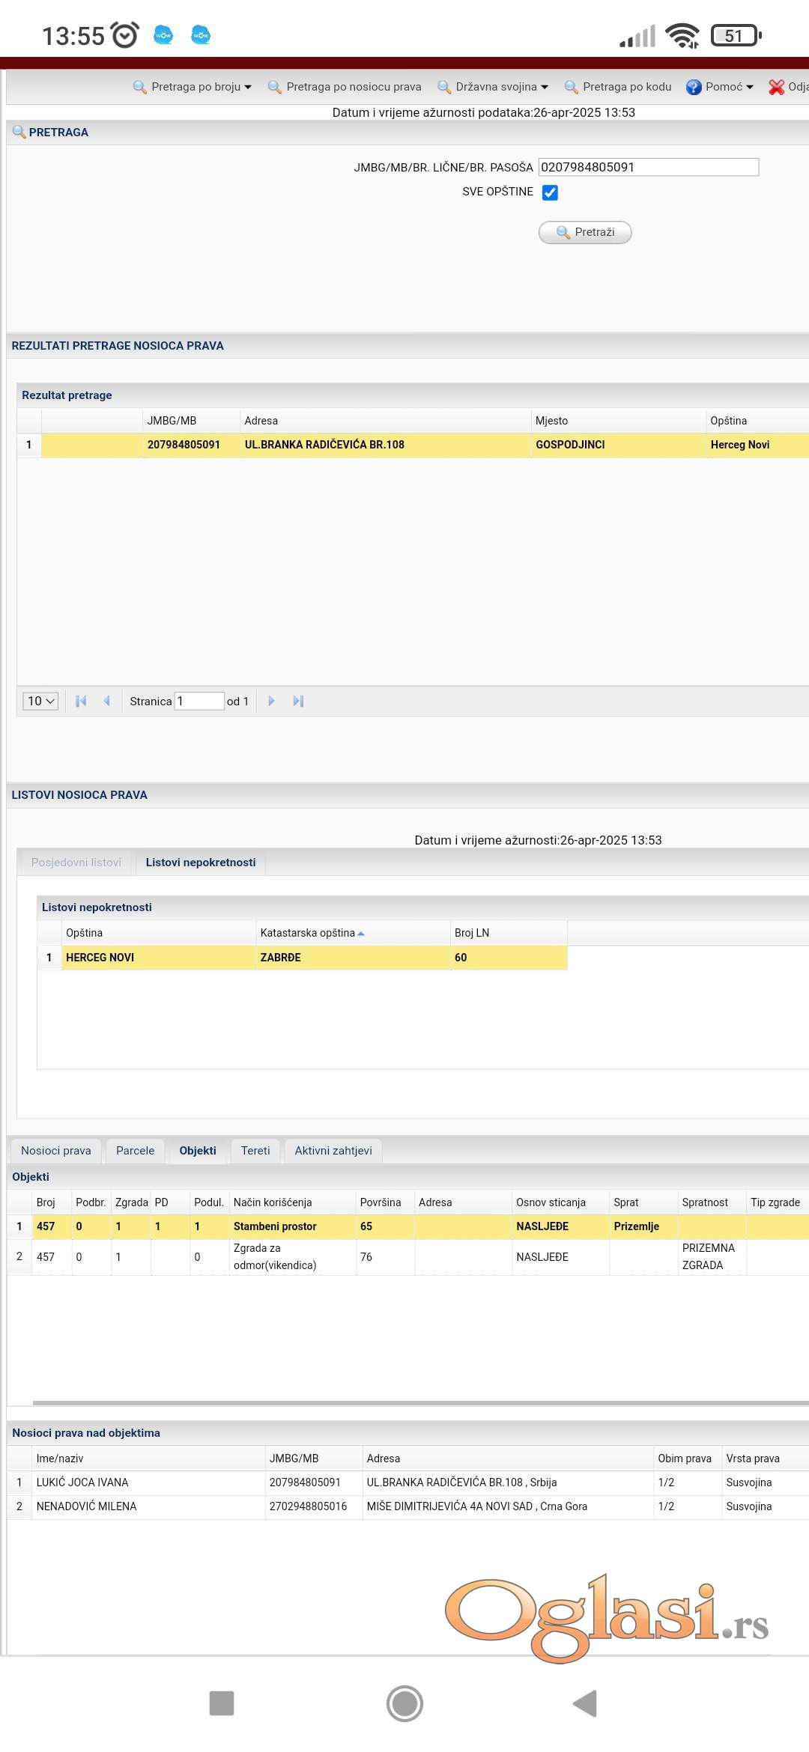Click the first page pagination icon
This screenshot has width=809, height=1752.
point(81,701)
